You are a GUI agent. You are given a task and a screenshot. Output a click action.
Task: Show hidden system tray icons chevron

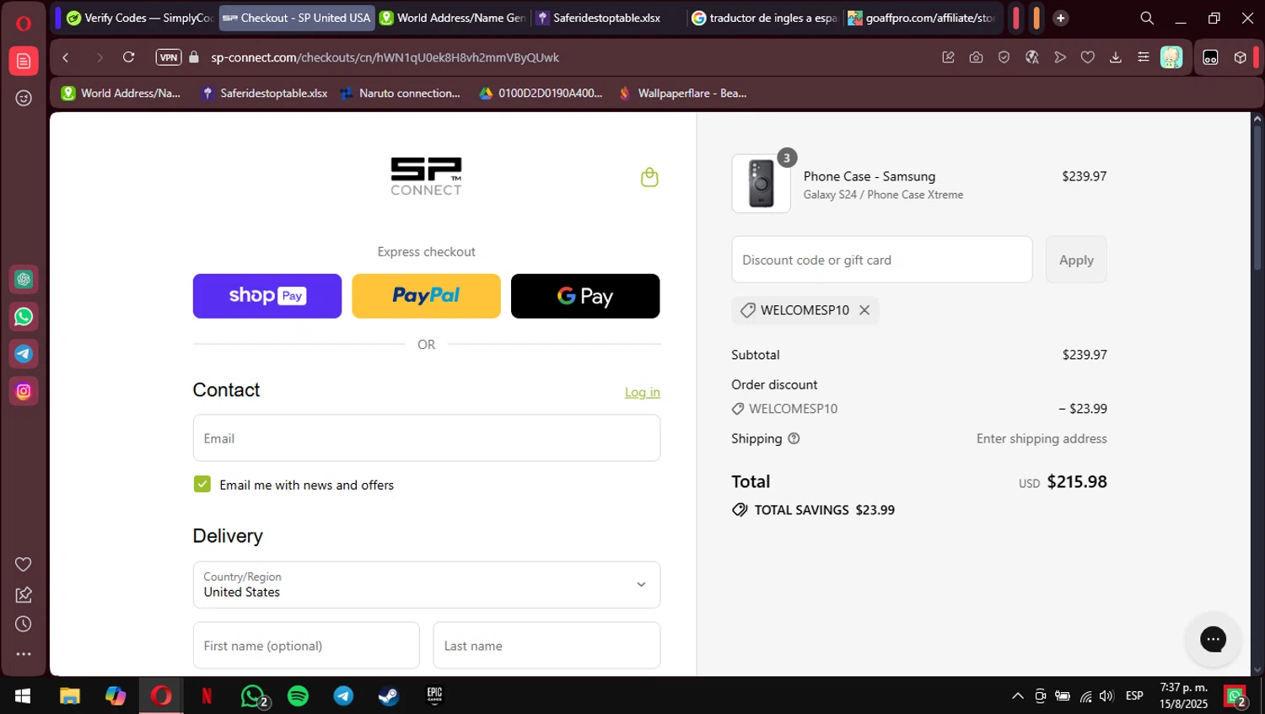click(x=1018, y=696)
